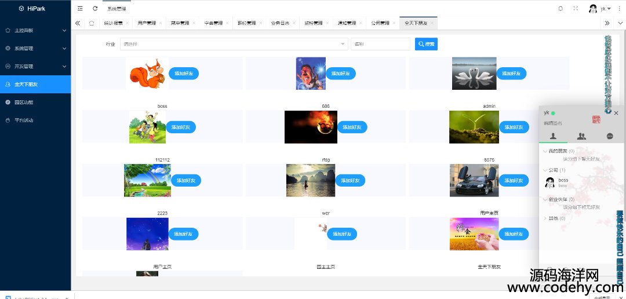The height and width of the screenshot is (299, 626).
Task: Click the 名称 name input field
Action: pos(380,44)
